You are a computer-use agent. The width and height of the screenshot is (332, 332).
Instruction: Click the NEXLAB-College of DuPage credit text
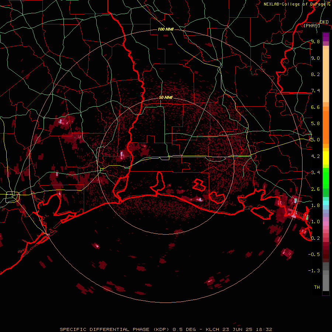[294, 4]
